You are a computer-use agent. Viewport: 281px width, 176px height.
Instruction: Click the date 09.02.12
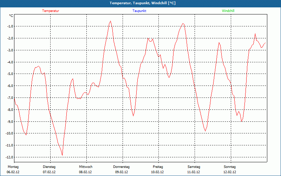[x=122, y=172]
